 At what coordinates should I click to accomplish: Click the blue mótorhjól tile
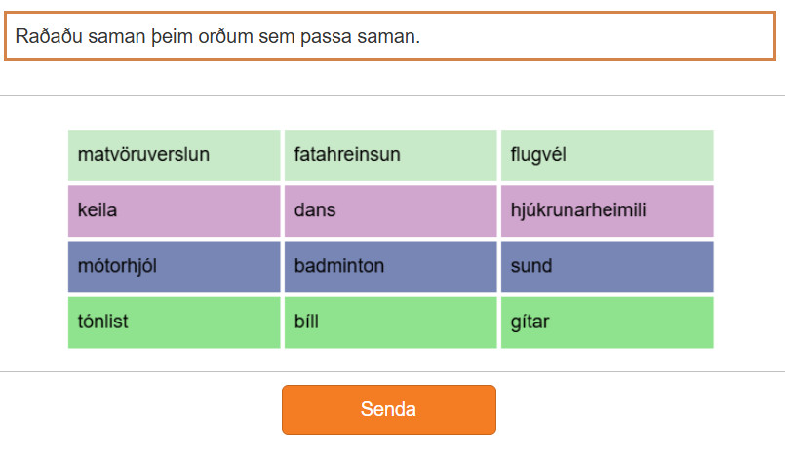174,266
